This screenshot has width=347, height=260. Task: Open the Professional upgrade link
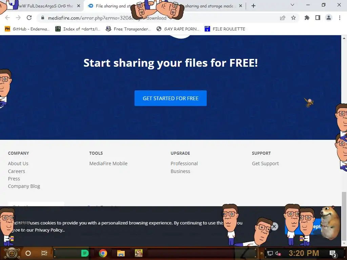tap(184, 164)
